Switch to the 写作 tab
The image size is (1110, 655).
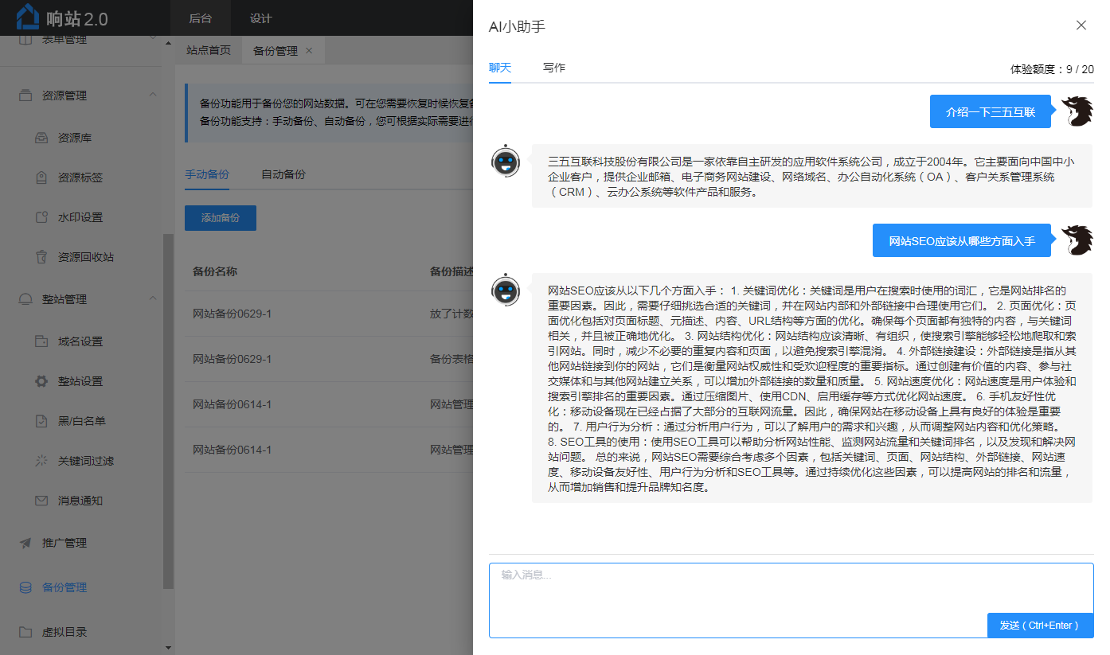pyautogui.click(x=554, y=68)
